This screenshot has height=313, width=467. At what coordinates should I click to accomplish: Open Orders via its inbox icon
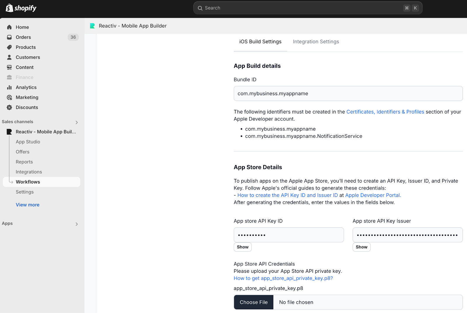[x=9, y=37]
